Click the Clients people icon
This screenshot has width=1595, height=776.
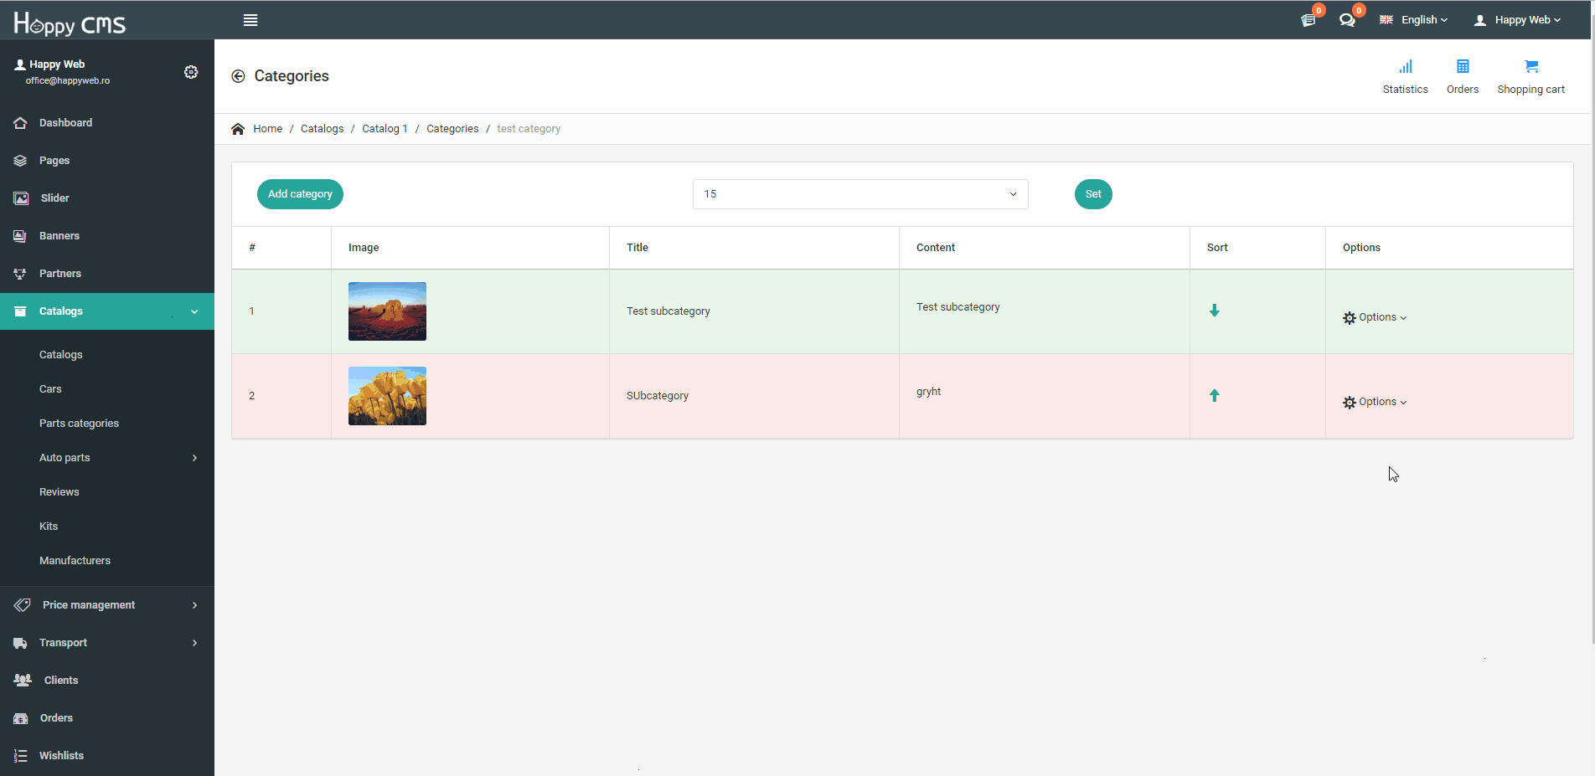23,681
